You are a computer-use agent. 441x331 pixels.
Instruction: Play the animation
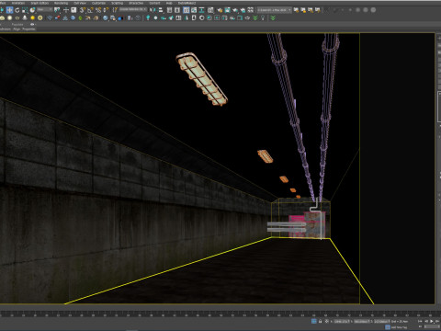pos(432,321)
